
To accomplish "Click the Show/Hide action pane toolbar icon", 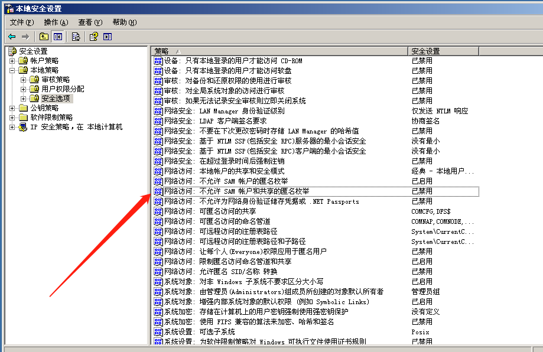I will (x=107, y=36).
